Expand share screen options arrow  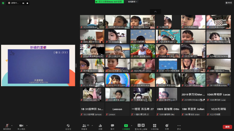[131, 125]
